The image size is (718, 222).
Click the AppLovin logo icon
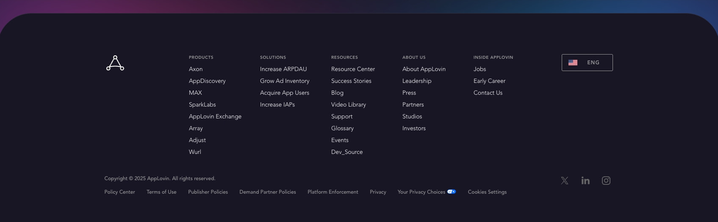tap(115, 63)
